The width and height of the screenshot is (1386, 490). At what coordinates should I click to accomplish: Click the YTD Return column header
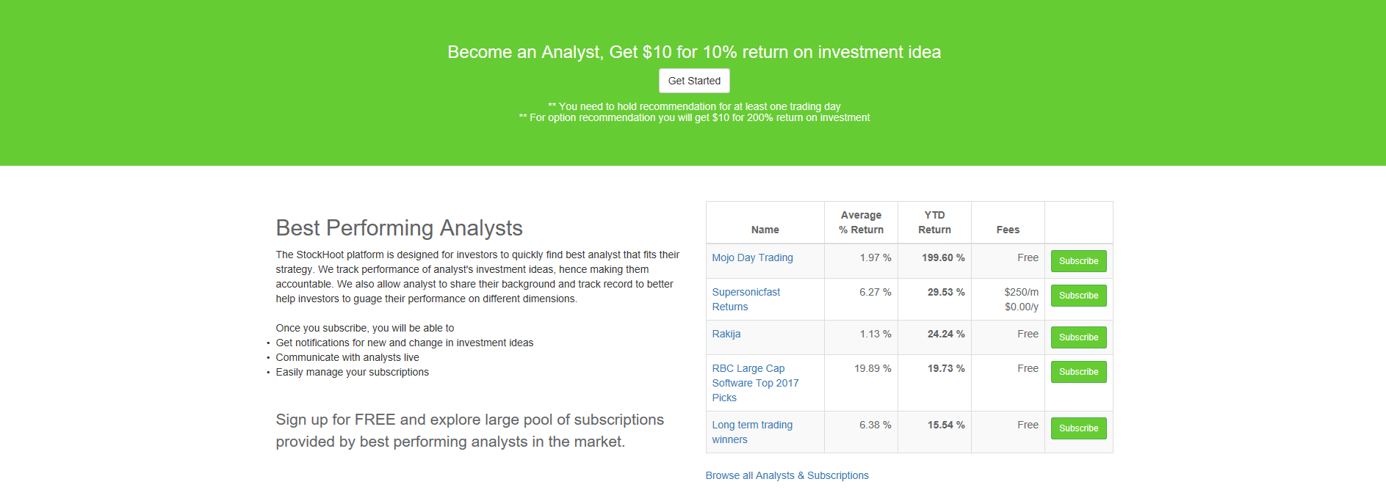click(934, 222)
